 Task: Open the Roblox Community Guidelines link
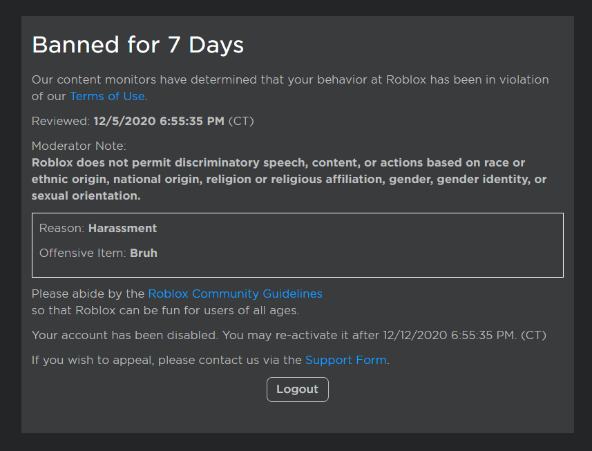click(x=236, y=294)
